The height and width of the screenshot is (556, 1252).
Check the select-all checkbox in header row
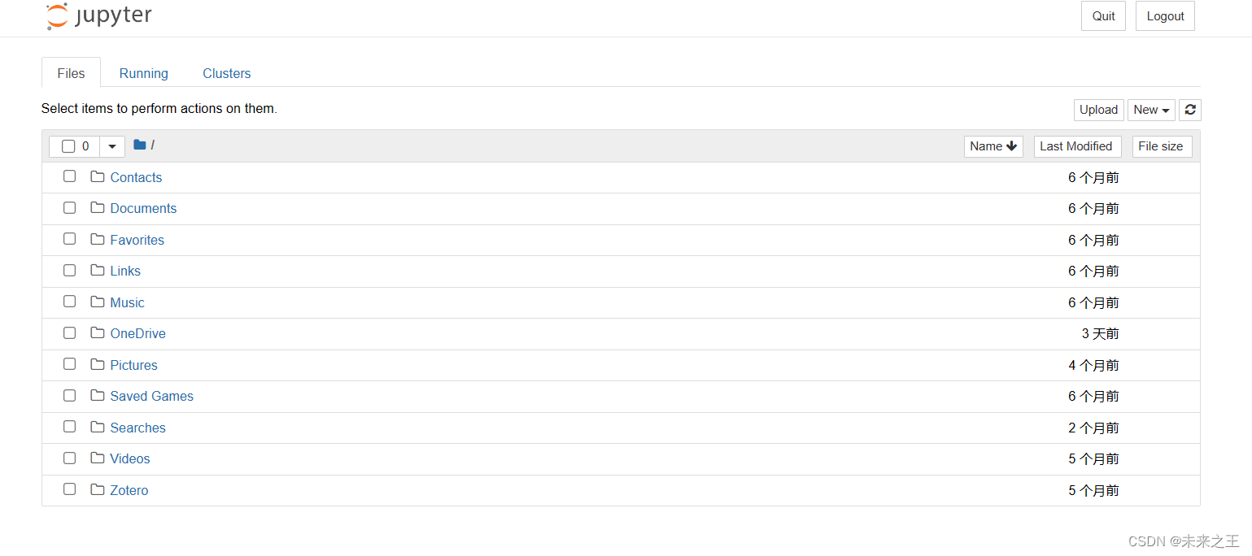click(69, 146)
